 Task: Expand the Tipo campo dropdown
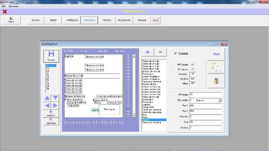click(220, 100)
